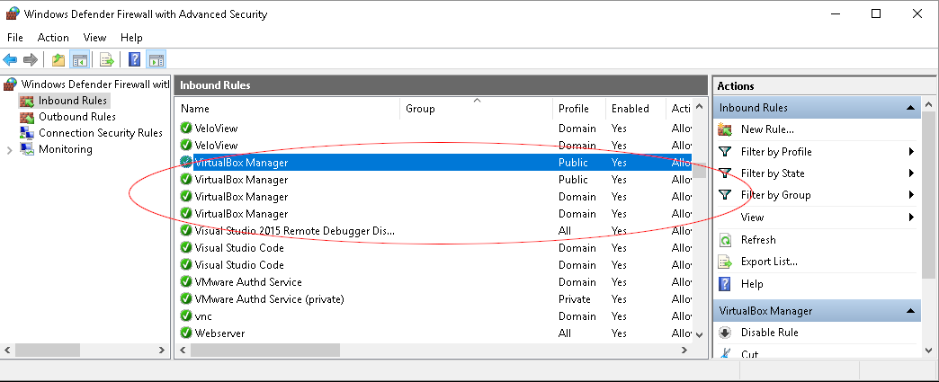
Task: Sort rules by Enabled column header
Action: [x=635, y=109]
